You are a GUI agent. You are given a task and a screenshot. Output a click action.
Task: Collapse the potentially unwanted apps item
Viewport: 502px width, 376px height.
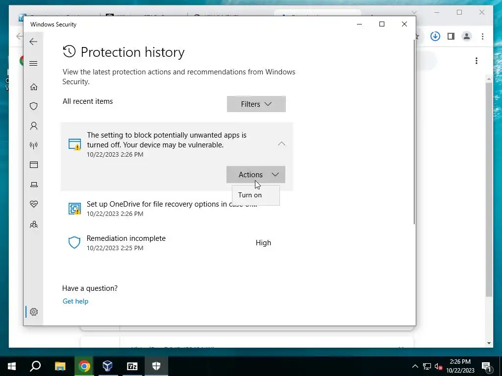point(281,144)
